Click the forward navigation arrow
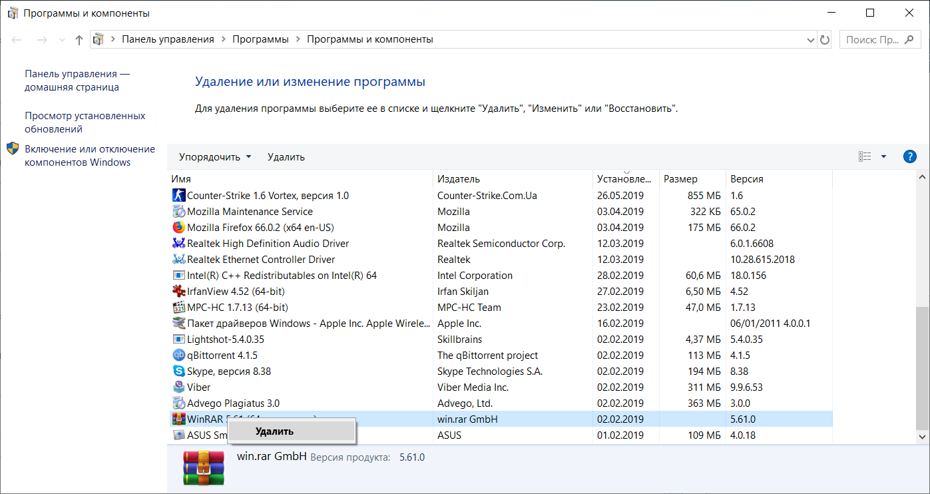The image size is (930, 494). point(42,40)
